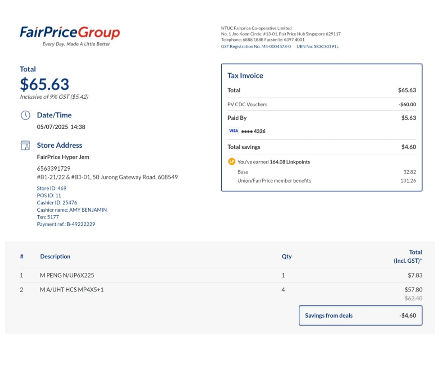Click UEN No: S83CS0191L
The width and height of the screenshot is (435, 375).
tap(317, 47)
